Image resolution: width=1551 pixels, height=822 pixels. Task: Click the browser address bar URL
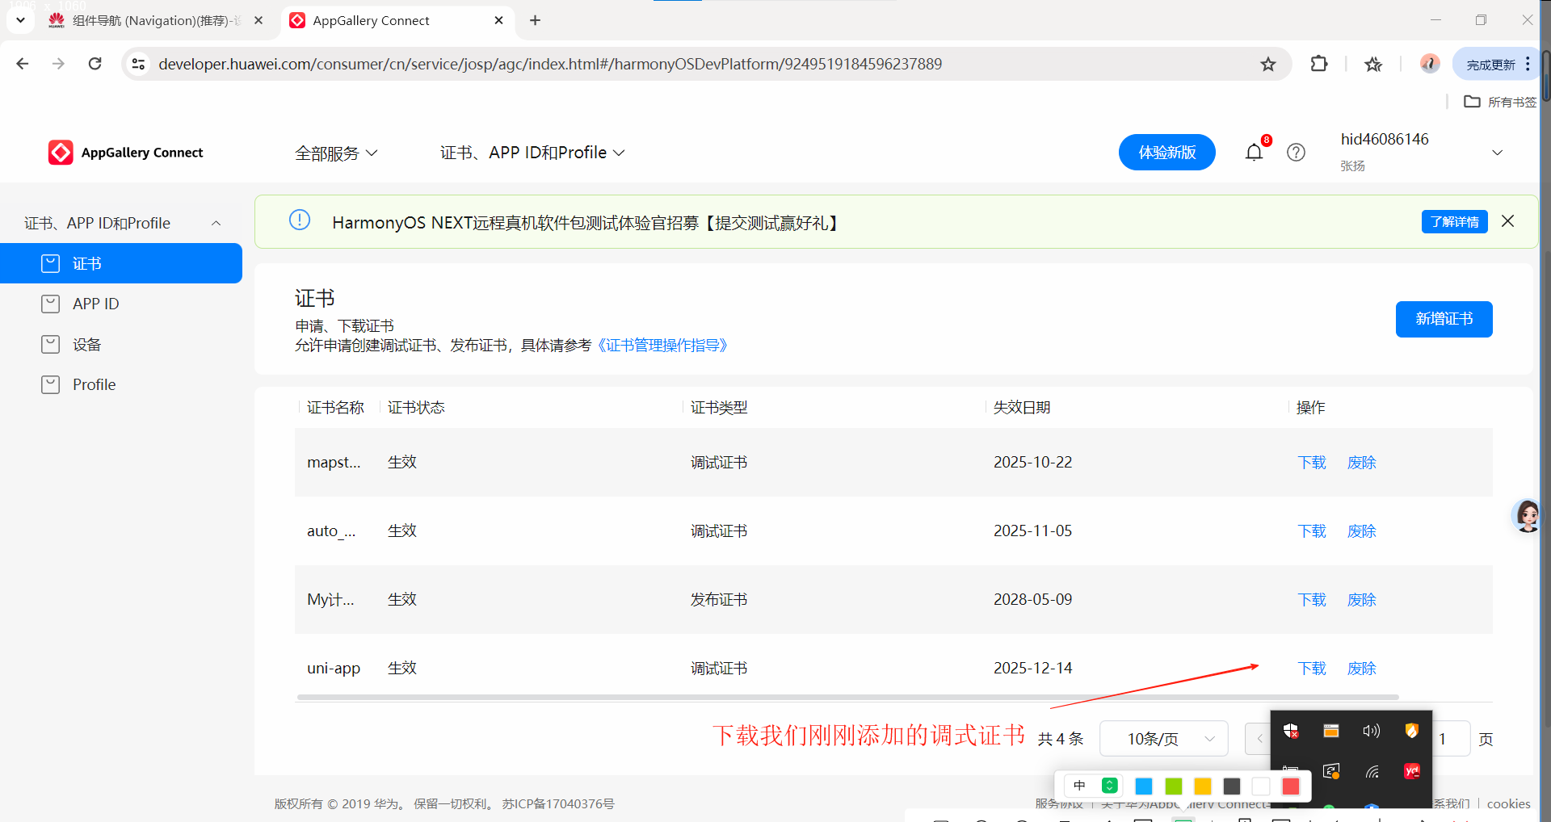550,64
